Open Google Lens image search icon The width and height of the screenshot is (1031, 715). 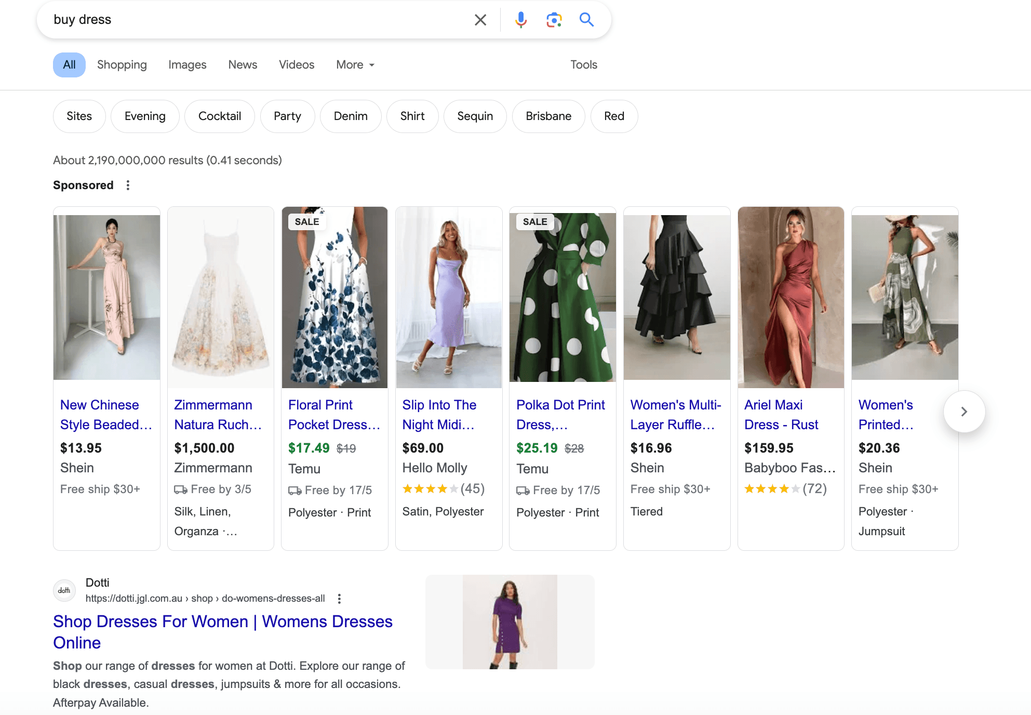tap(554, 20)
